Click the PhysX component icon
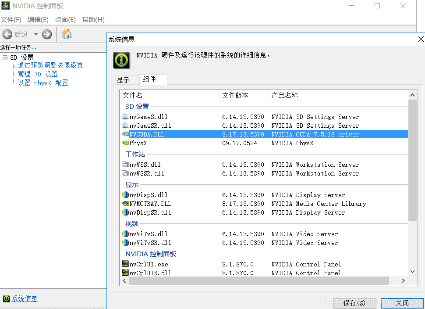The width and height of the screenshot is (425, 309). pyautogui.click(x=125, y=143)
